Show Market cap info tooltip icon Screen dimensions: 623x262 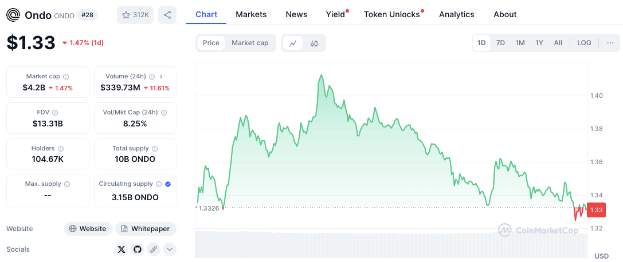[66, 77]
